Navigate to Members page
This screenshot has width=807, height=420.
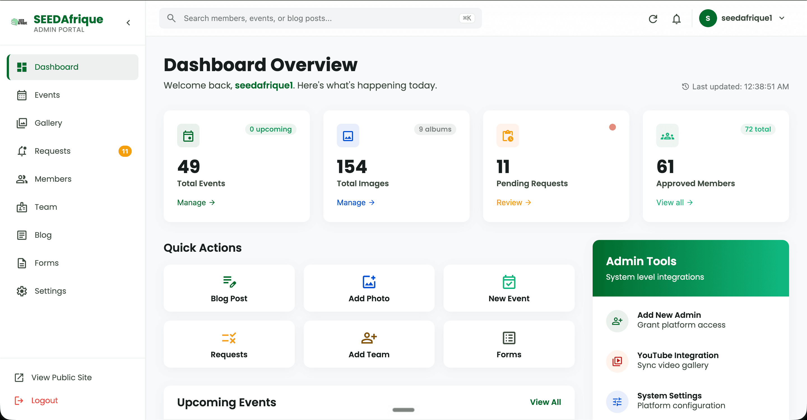click(x=73, y=179)
